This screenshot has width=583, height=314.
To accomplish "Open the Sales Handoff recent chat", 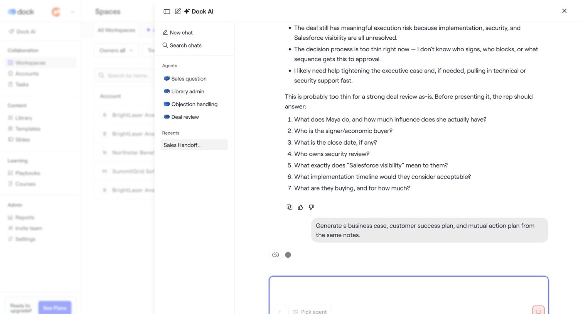I will [x=194, y=145].
